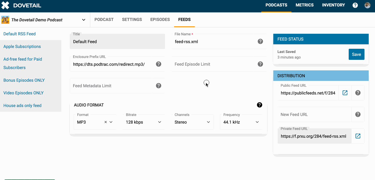Click help icon next to File Name
The image size is (375, 180).
(x=260, y=41)
